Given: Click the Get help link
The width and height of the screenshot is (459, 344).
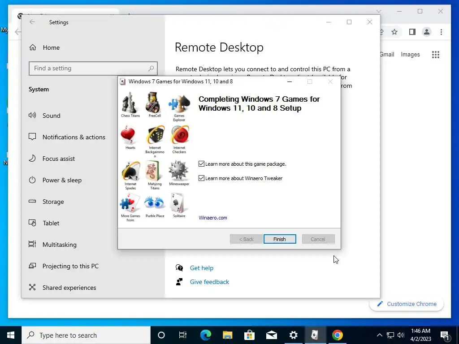Looking at the screenshot, I should [x=201, y=268].
